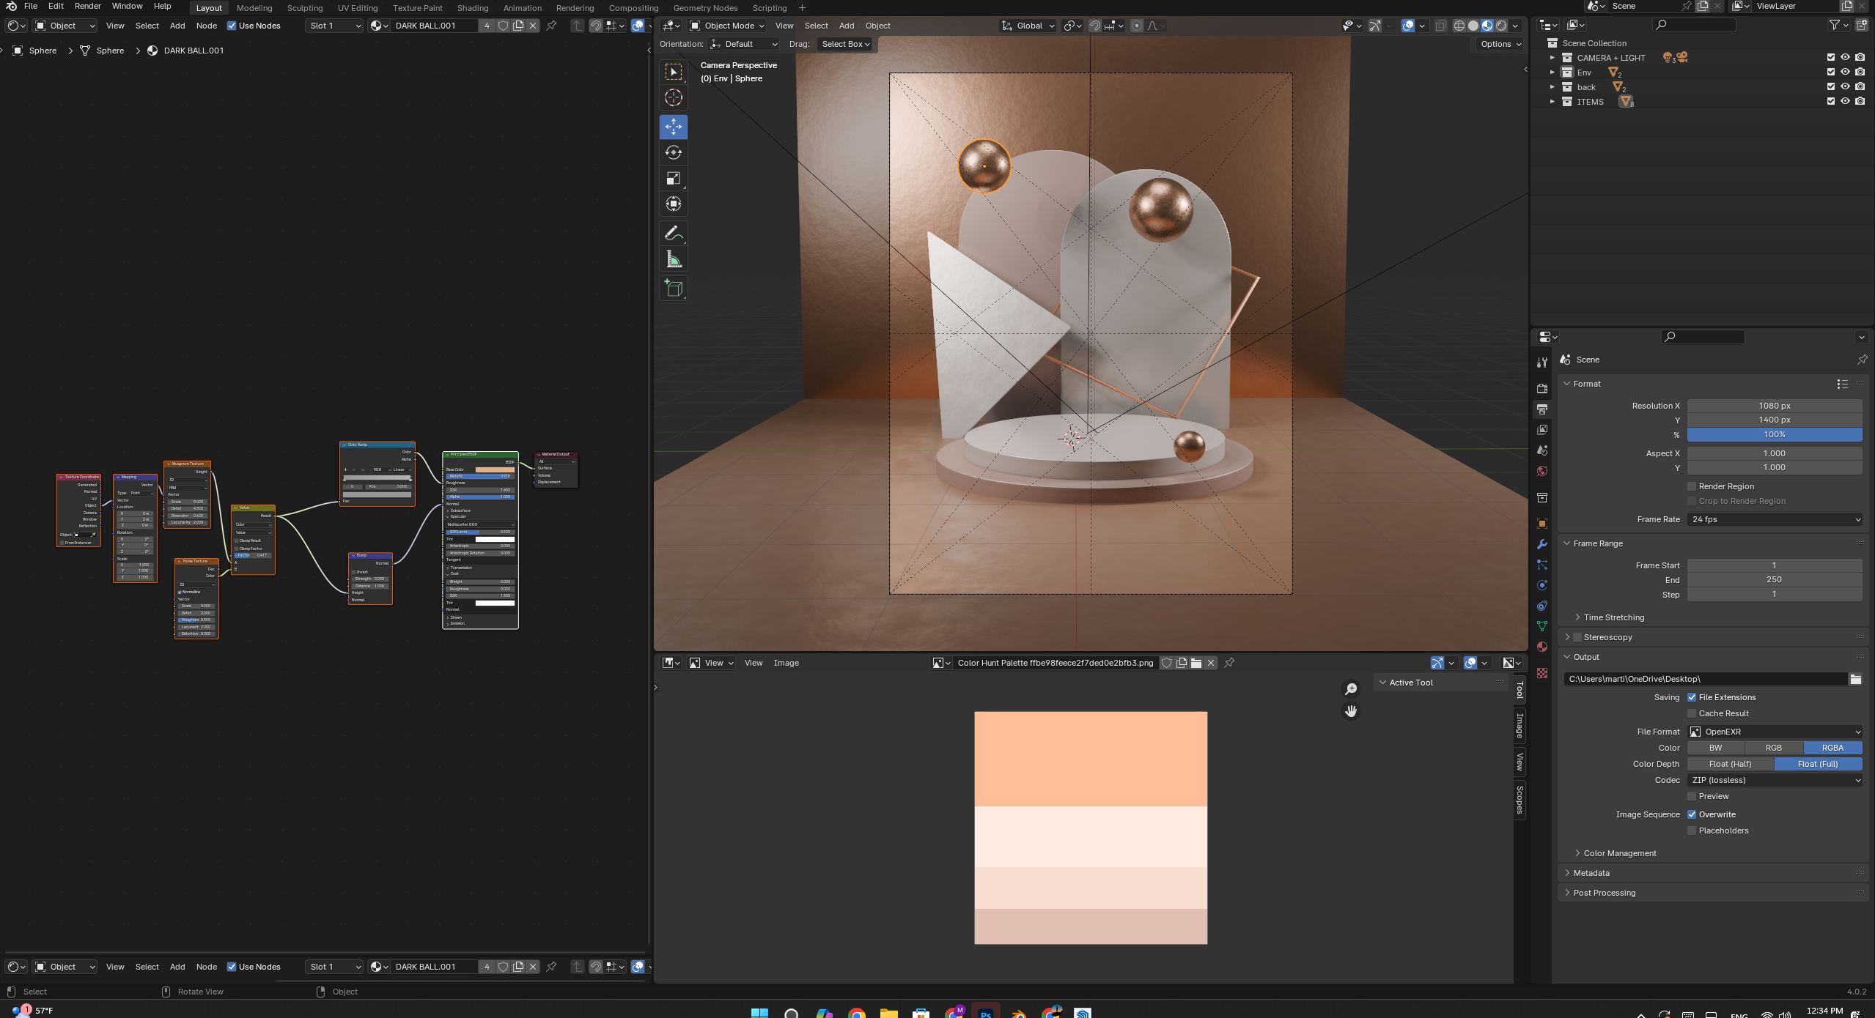
Task: Open the Material properties tab
Action: pos(1542,647)
